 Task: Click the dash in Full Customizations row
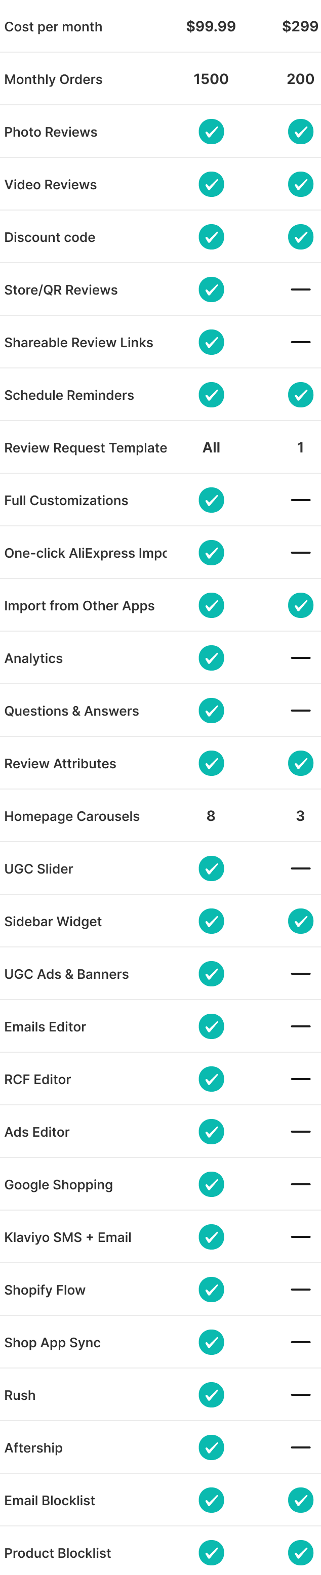pos(300,500)
